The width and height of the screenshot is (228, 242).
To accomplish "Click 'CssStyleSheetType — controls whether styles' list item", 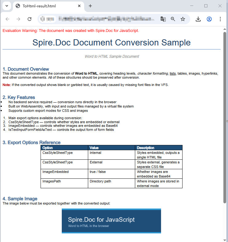I will point(64,122).
